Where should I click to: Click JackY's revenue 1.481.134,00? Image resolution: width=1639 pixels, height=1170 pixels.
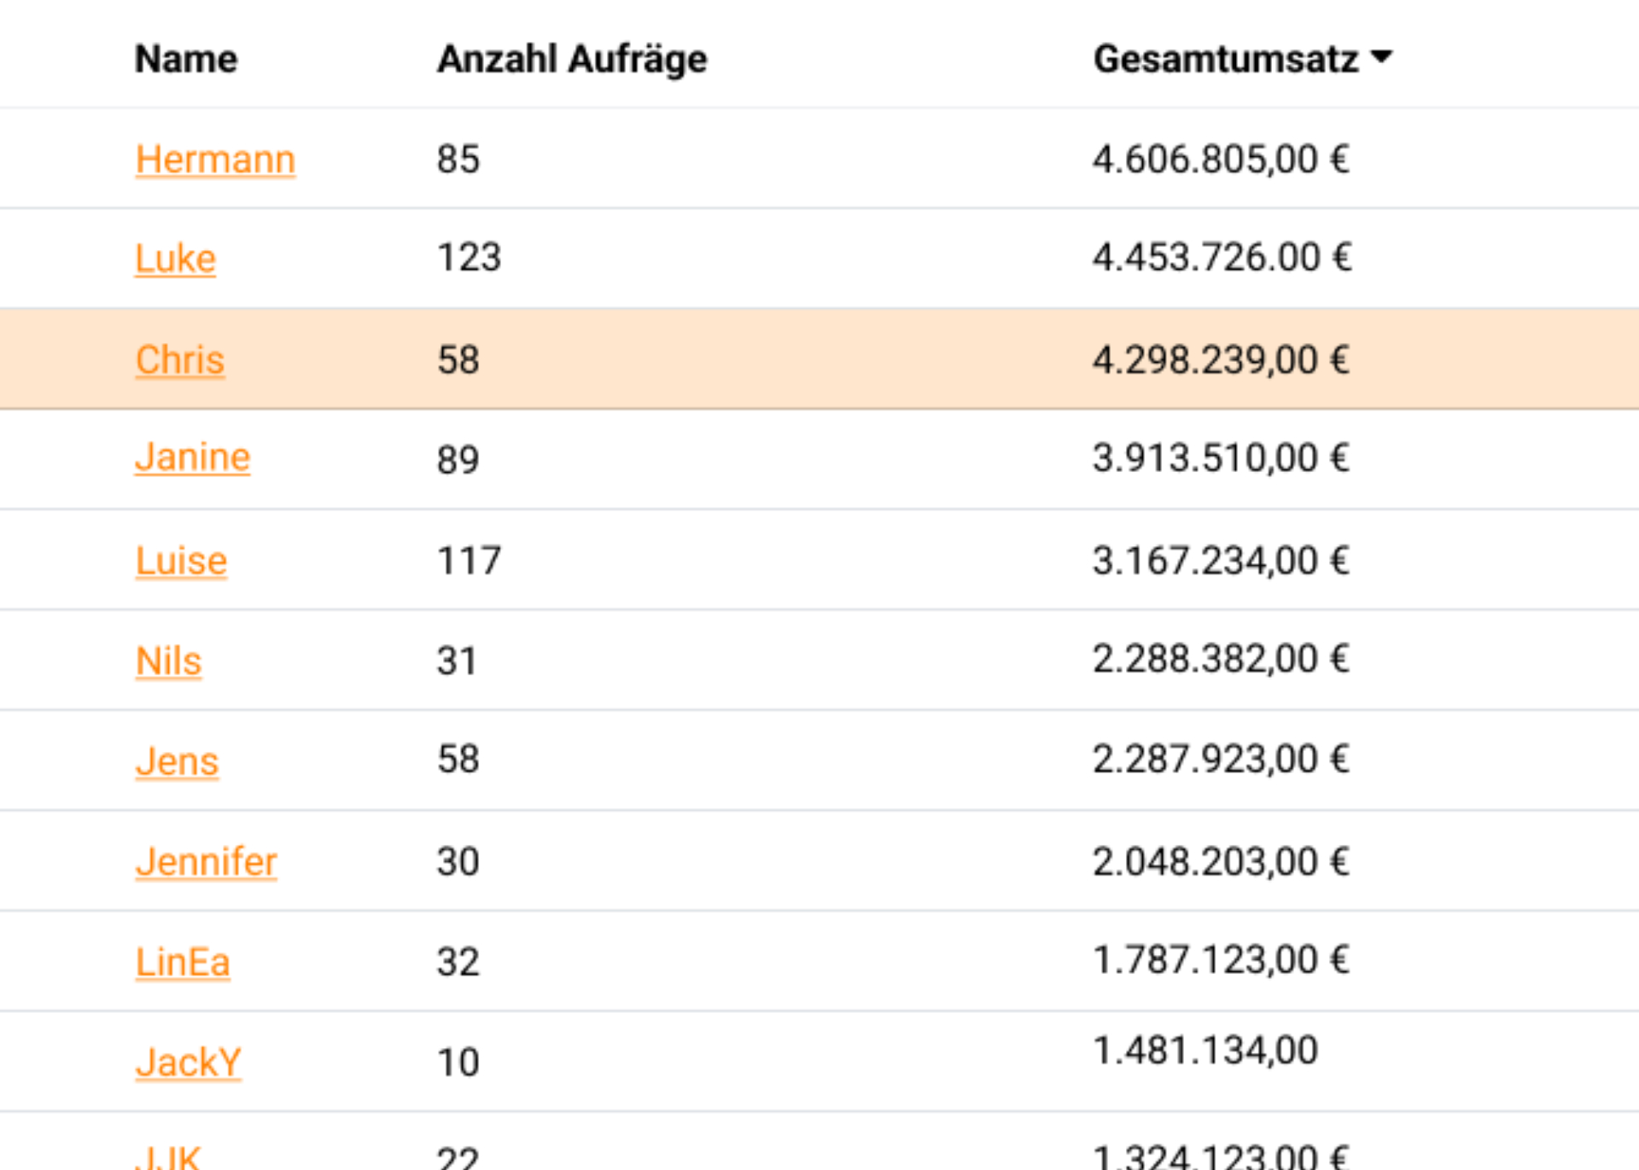click(1205, 1050)
